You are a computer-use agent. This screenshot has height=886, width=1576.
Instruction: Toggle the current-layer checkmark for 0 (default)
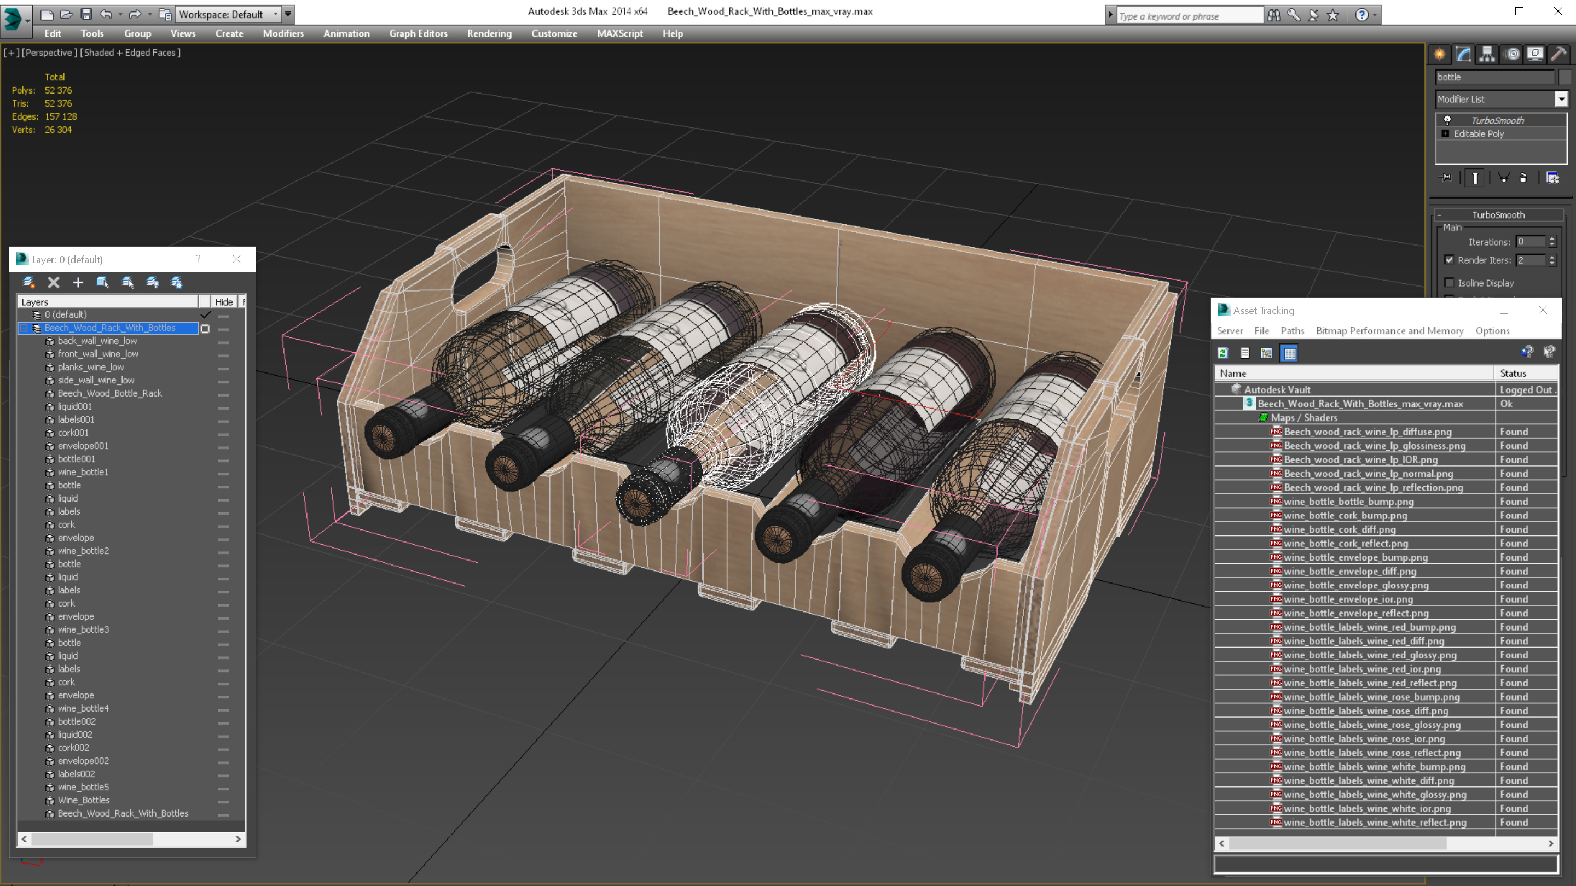pos(206,315)
